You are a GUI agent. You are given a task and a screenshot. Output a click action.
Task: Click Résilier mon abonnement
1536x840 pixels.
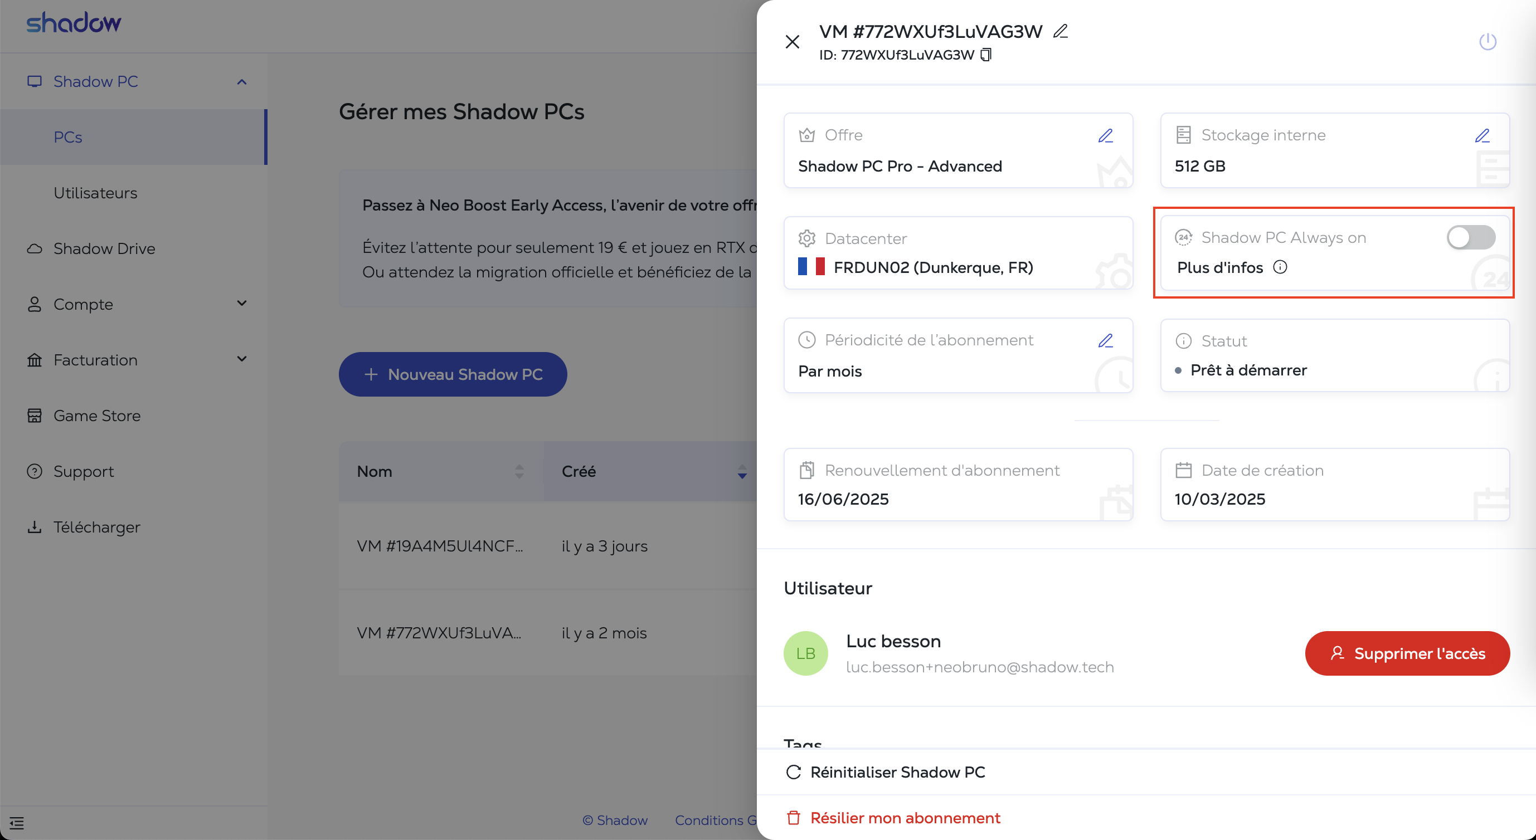[x=905, y=817]
